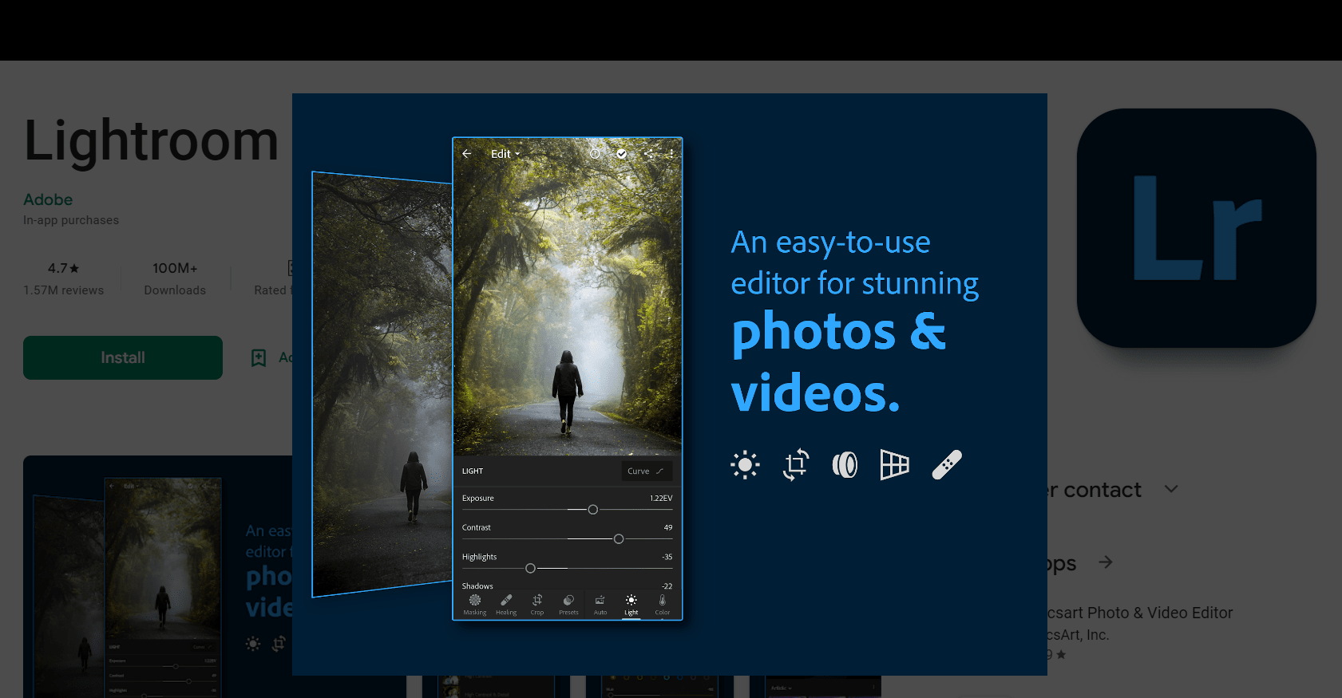
Task: Click the large sun light feature icon
Action: coord(745,465)
